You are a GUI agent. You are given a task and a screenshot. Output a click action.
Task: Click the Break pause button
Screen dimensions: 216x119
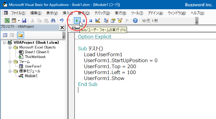pos(84,21)
